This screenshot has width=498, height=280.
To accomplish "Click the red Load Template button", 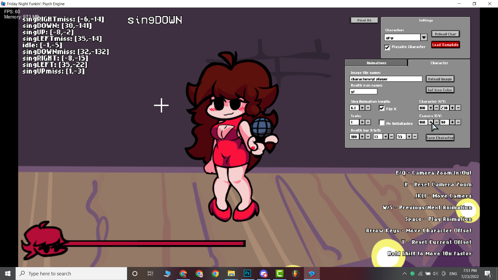I will point(445,45).
